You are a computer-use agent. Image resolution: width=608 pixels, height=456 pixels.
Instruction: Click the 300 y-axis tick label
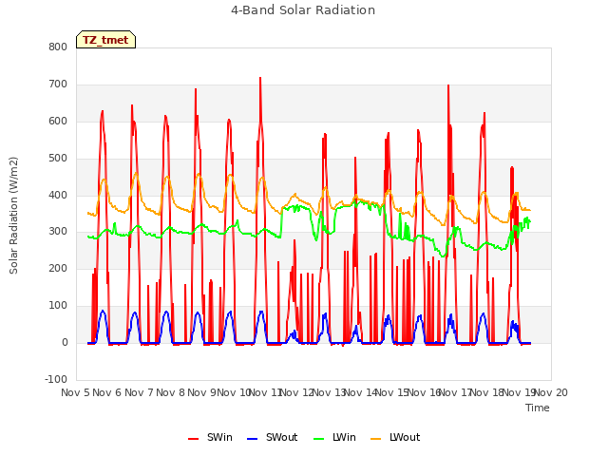(x=58, y=232)
